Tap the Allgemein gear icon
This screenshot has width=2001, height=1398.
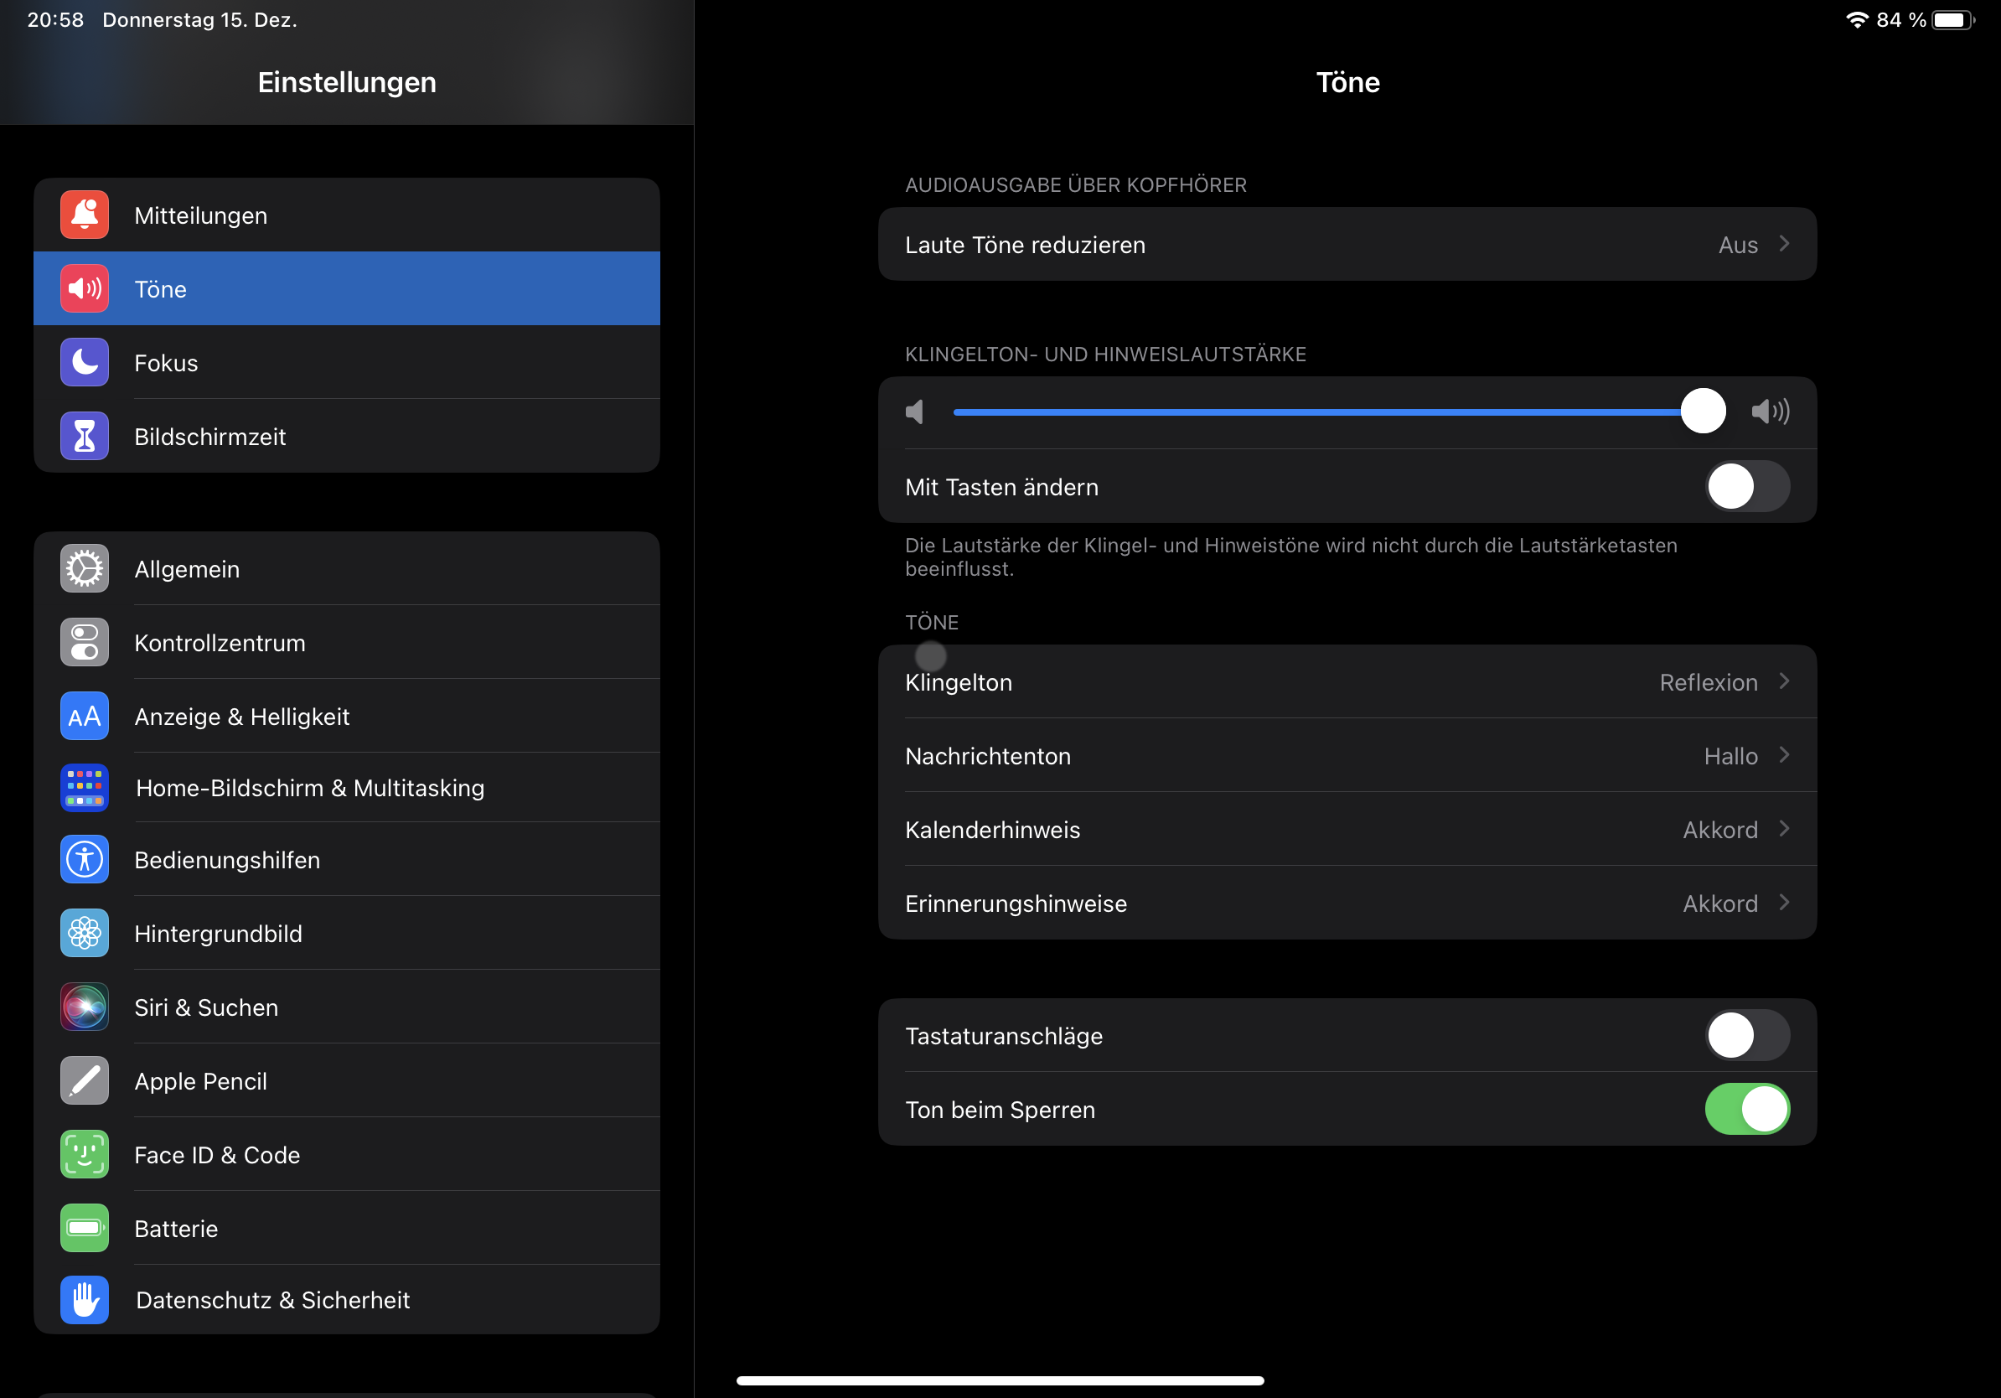pos(85,568)
